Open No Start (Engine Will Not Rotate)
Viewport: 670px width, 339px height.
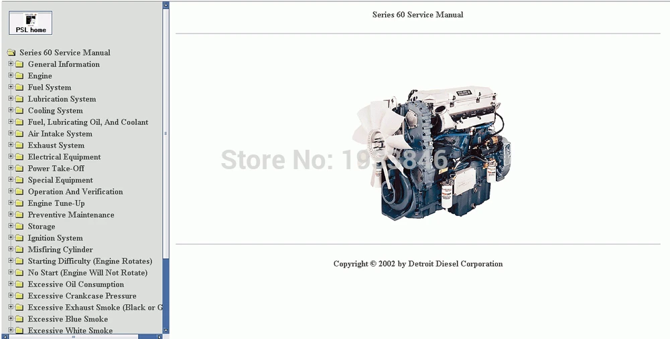click(x=88, y=273)
